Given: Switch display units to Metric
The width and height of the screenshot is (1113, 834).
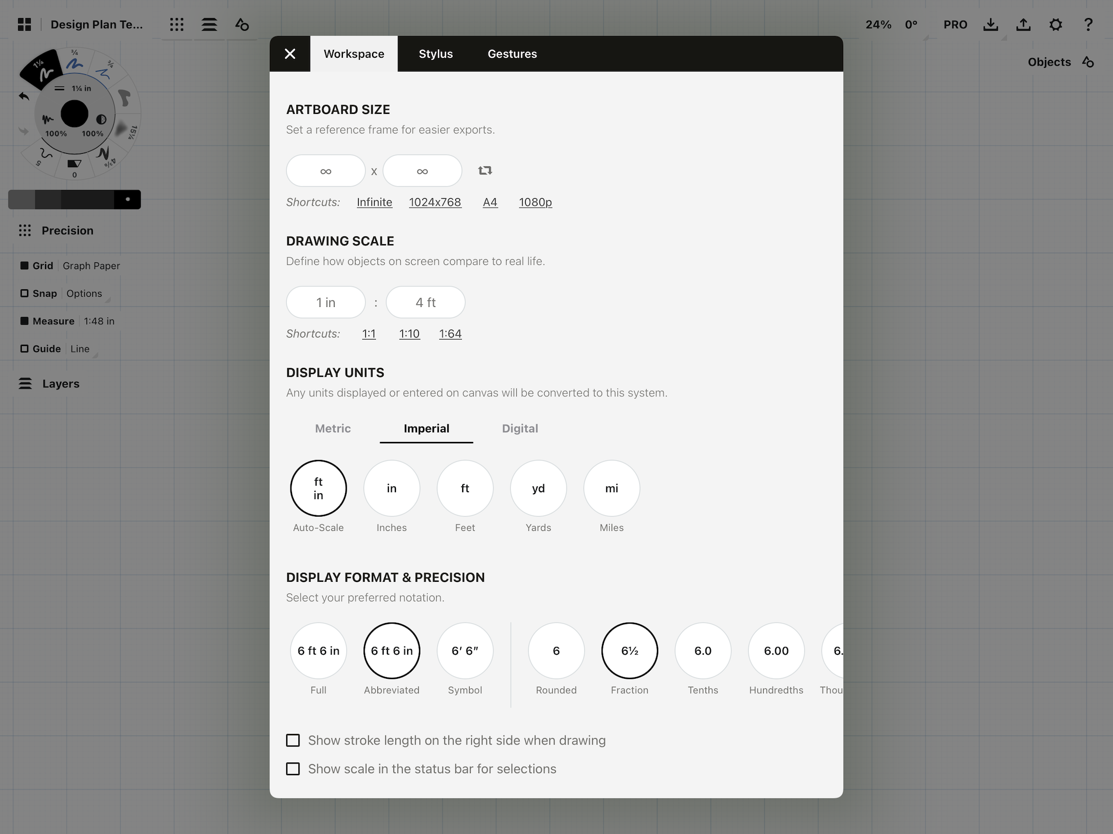Looking at the screenshot, I should (x=333, y=428).
